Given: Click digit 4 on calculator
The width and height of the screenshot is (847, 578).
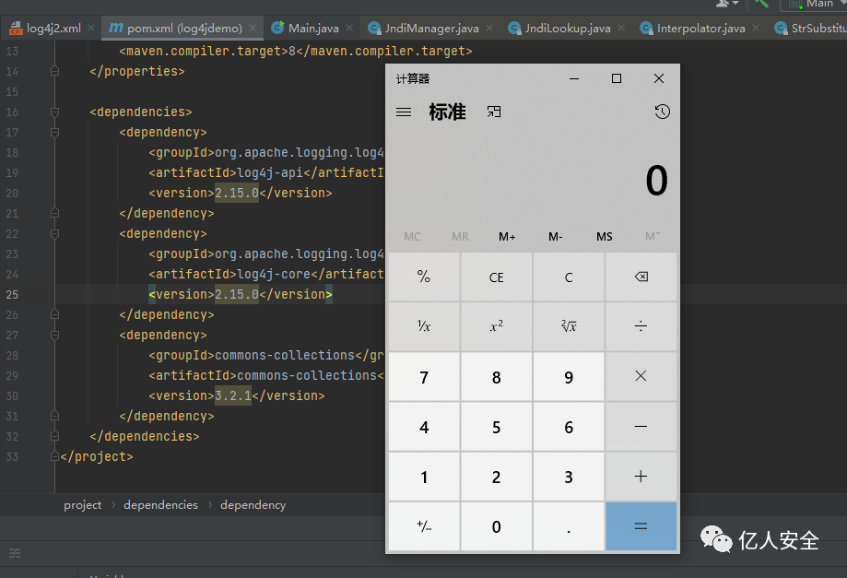Looking at the screenshot, I should (x=424, y=427).
